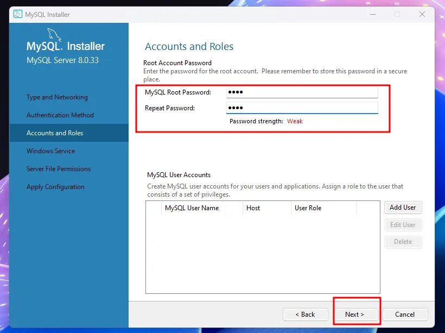Click the Back button
445x333 pixels.
pos(305,314)
